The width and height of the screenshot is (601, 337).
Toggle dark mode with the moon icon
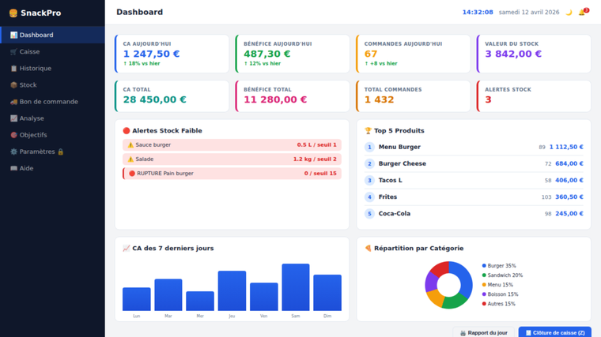(x=569, y=13)
